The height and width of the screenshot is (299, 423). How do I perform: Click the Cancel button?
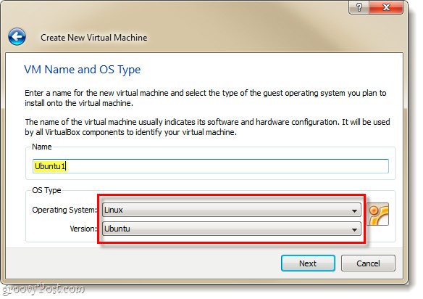pyautogui.click(x=368, y=263)
